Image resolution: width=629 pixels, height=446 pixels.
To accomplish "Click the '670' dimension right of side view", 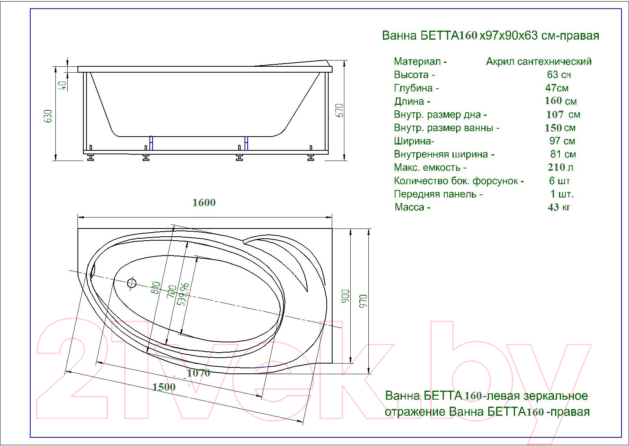I will (340, 110).
